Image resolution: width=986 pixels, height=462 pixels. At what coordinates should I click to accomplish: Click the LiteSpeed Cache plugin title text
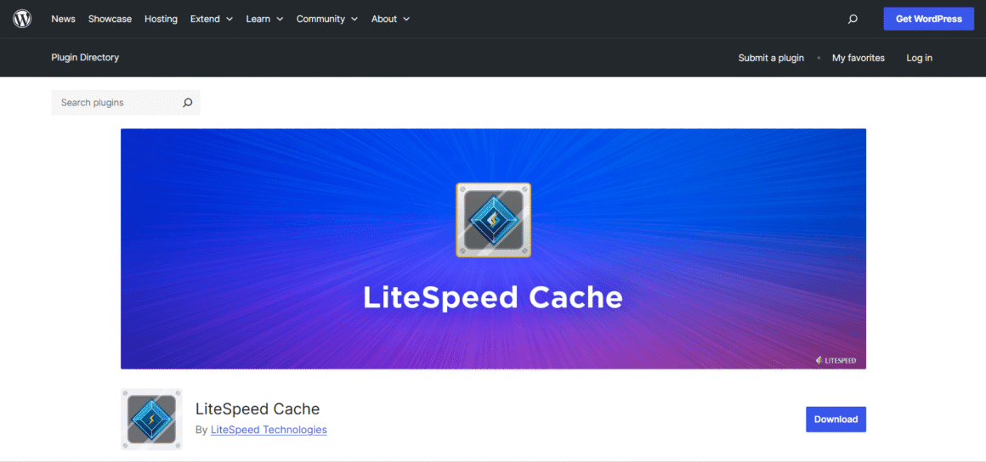258,409
